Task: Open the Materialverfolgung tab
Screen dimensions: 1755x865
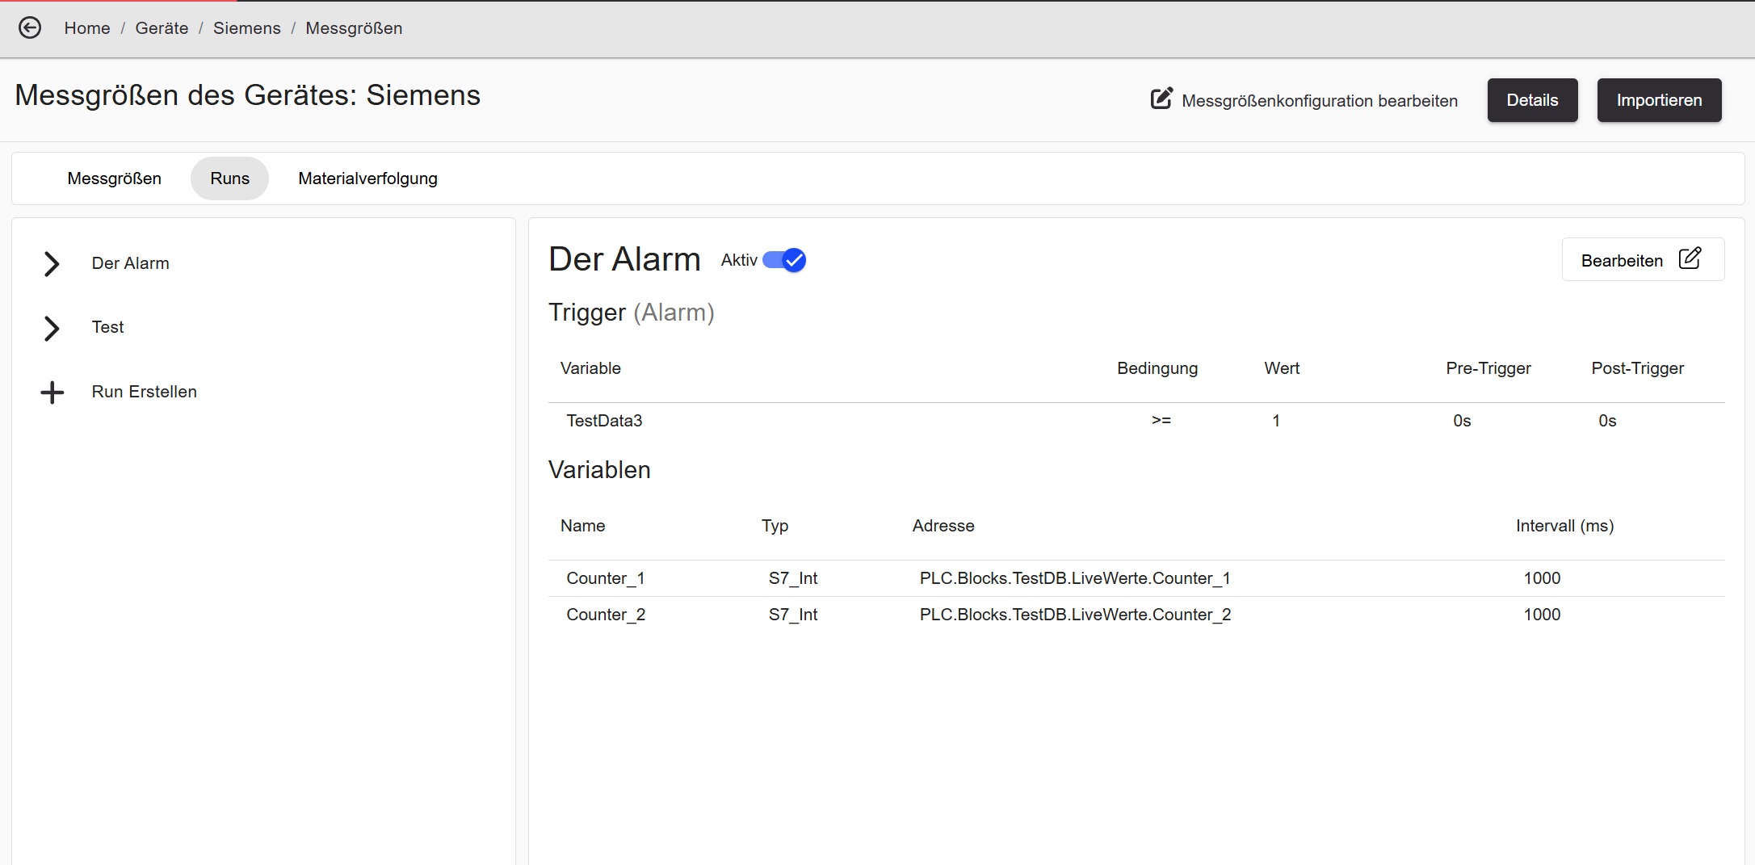Action: point(367,178)
